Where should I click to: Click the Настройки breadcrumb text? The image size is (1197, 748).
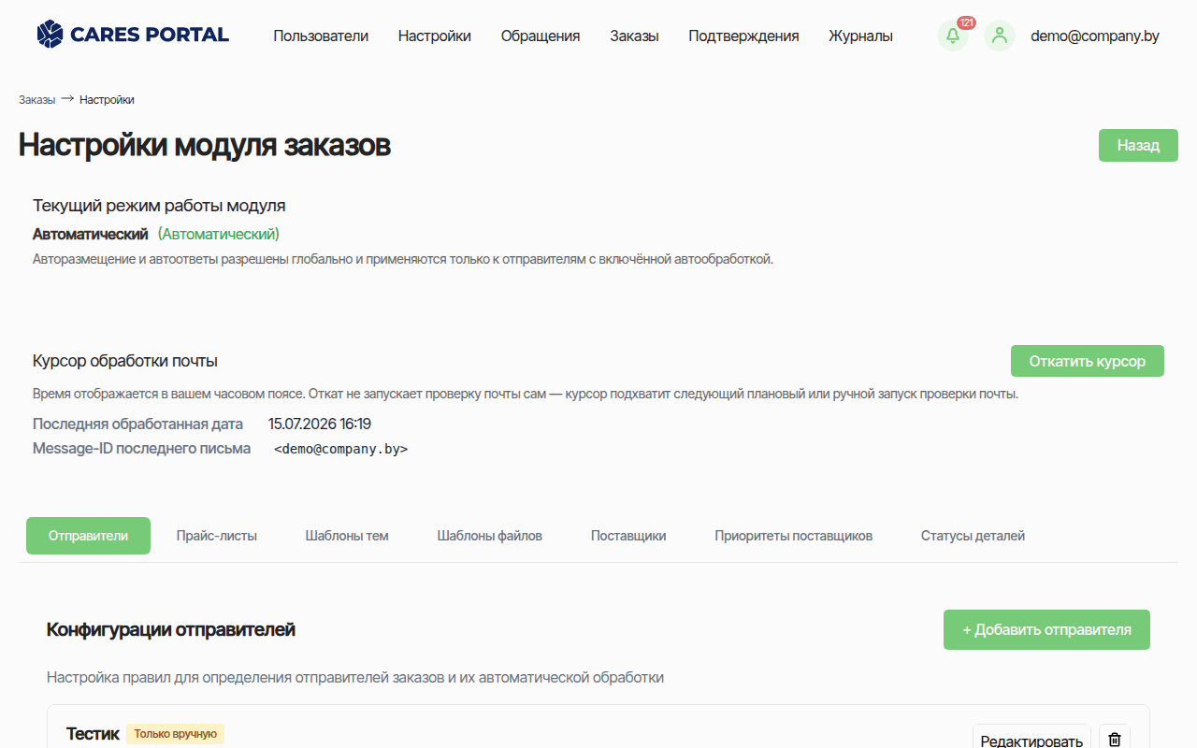(x=107, y=100)
